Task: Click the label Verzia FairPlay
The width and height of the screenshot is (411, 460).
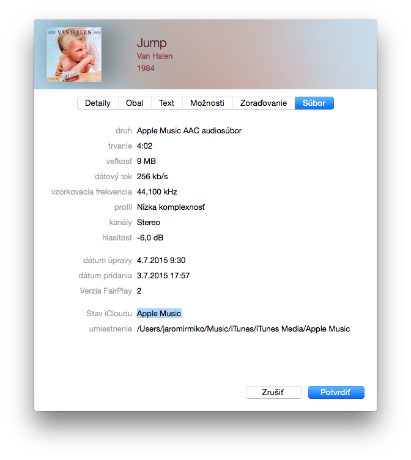Action: tap(106, 291)
